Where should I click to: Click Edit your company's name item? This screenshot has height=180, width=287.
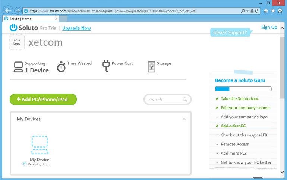(x=245, y=108)
